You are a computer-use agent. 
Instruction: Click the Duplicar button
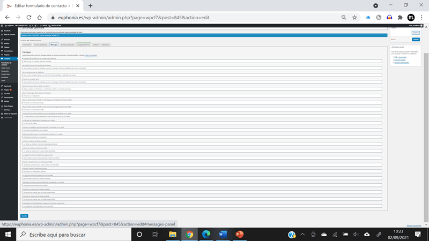click(416, 33)
